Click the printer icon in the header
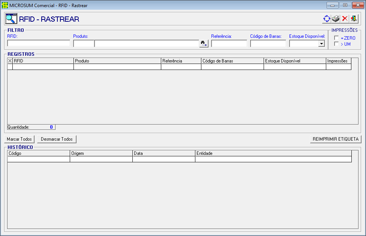Screen dimensions: 366x236 [x=336, y=19]
